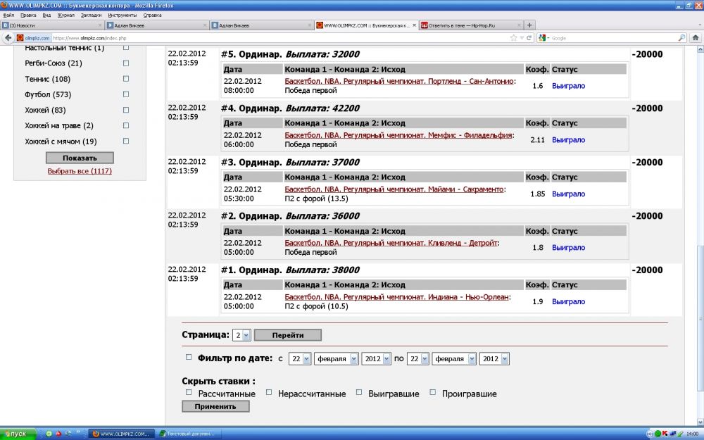Open the address bar history dropdown arrow
Viewport: 704px width, 440px height.
pyautogui.click(x=522, y=38)
